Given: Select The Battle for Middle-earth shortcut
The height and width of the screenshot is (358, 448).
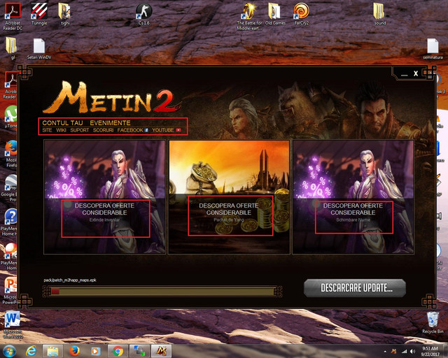Looking at the screenshot, I should tap(249, 17).
